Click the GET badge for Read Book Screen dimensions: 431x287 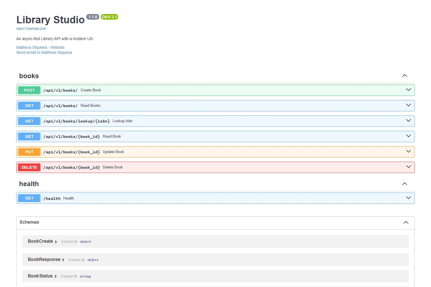(29, 136)
